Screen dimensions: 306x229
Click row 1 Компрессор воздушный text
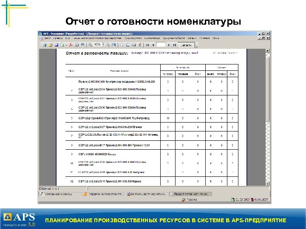[116, 82]
